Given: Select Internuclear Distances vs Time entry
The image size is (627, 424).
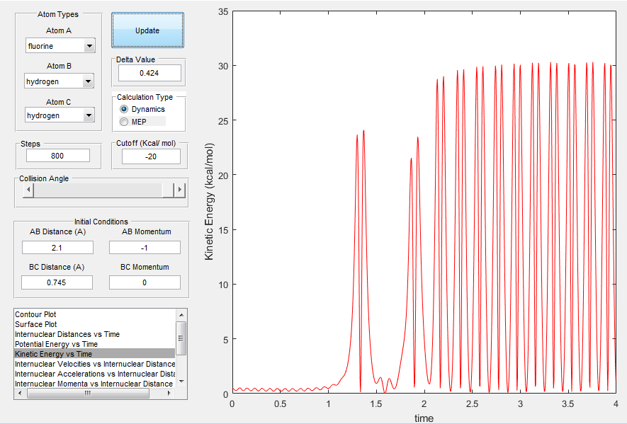Looking at the screenshot, I should point(67,334).
